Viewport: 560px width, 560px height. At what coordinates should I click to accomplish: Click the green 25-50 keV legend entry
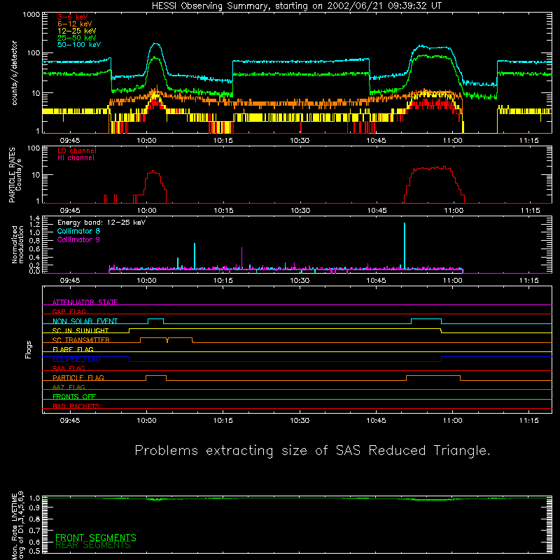77,38
